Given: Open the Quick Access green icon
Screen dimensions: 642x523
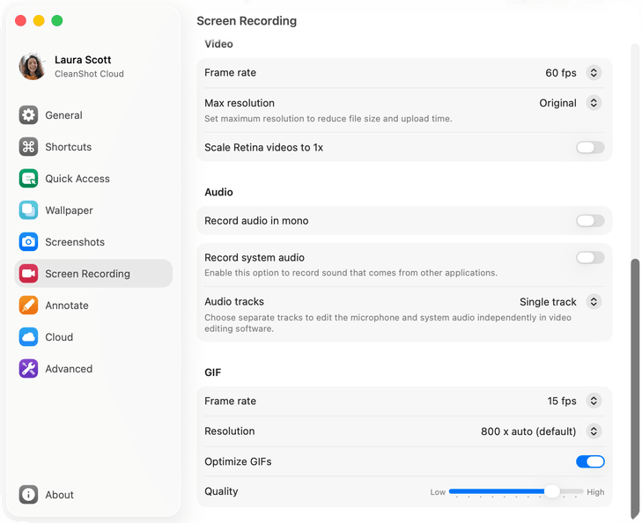Looking at the screenshot, I should pyautogui.click(x=28, y=179).
